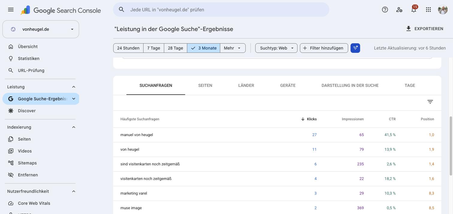Screen dimensions: 453x214
Task: Expand the Google Suche-Ergebnisse chevron
Action: [74, 99]
